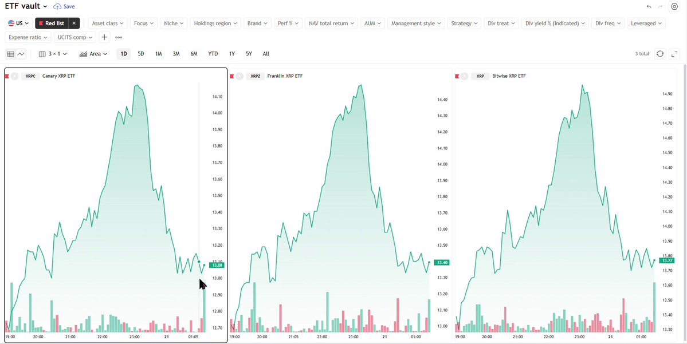Click the 13.77 price label

click(668, 260)
